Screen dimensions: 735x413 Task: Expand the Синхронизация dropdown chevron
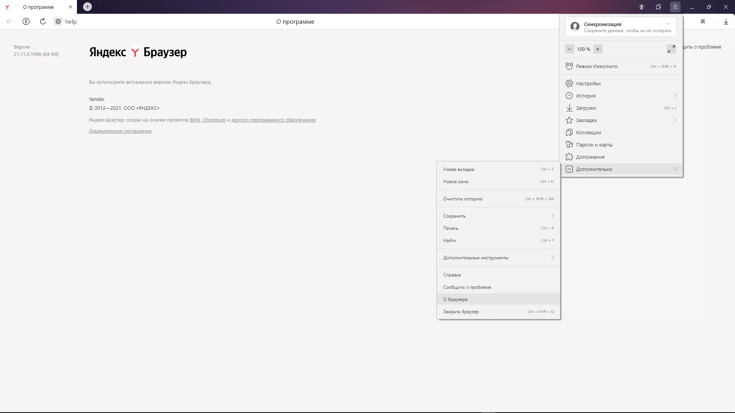pos(668,24)
